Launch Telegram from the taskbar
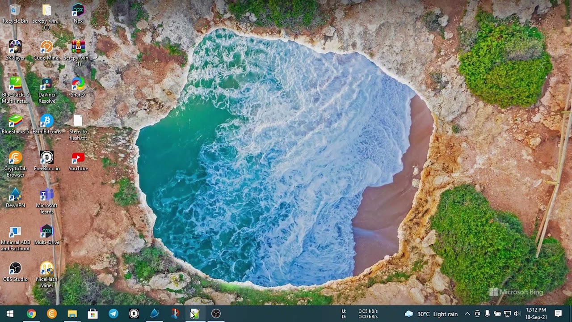572x322 pixels. [114, 314]
